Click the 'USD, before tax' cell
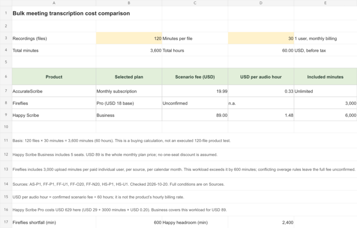 tap(325, 50)
